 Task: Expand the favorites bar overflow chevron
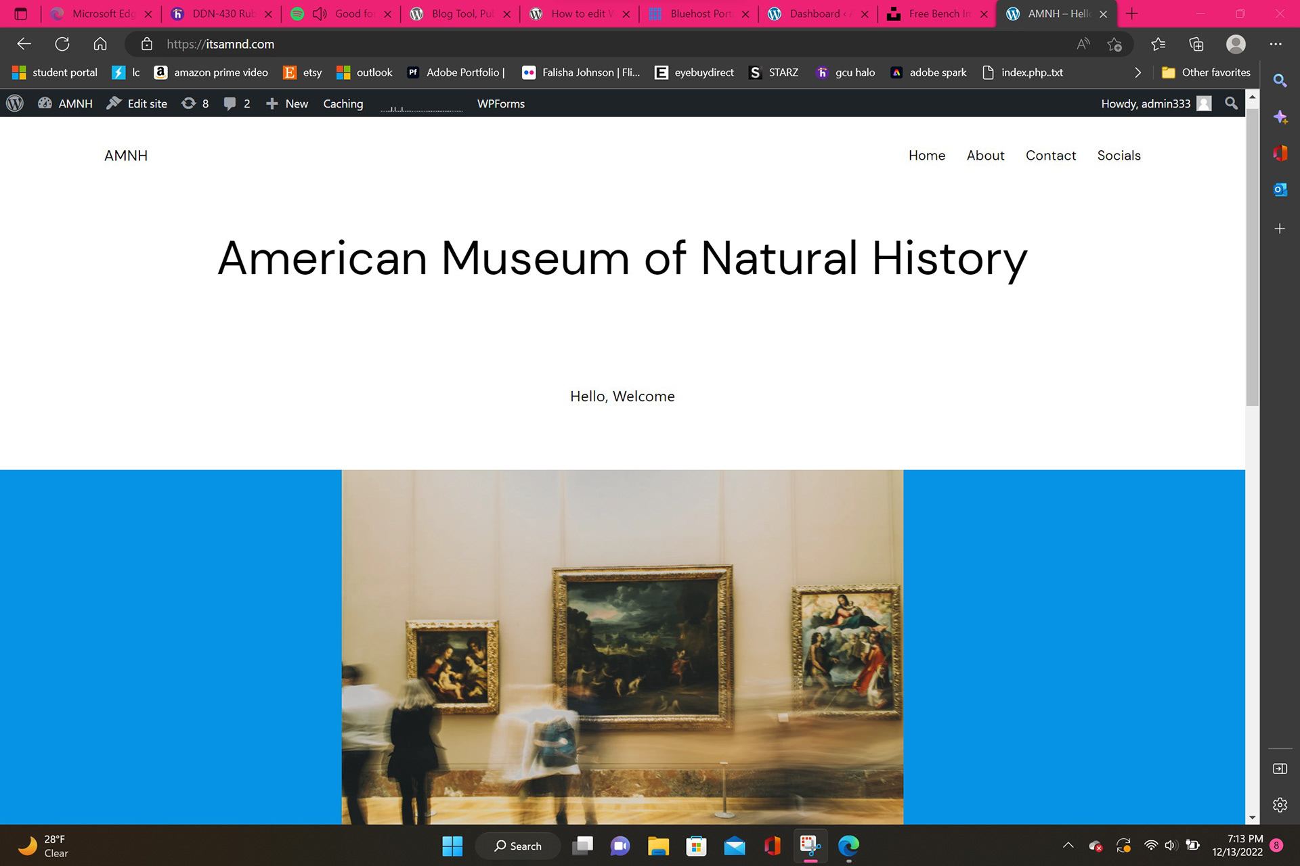point(1137,72)
